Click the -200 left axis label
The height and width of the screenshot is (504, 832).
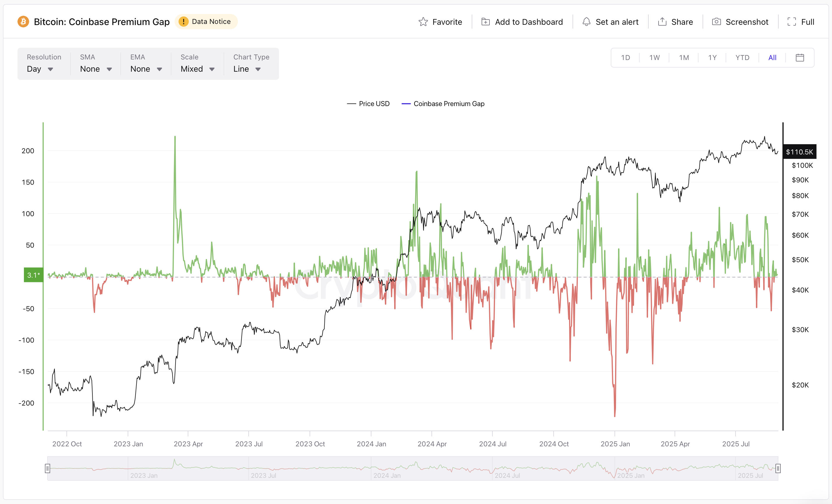(x=26, y=403)
